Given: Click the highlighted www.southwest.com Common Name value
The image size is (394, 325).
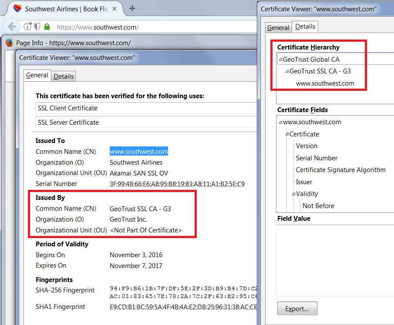Looking at the screenshot, I should coord(139,151).
